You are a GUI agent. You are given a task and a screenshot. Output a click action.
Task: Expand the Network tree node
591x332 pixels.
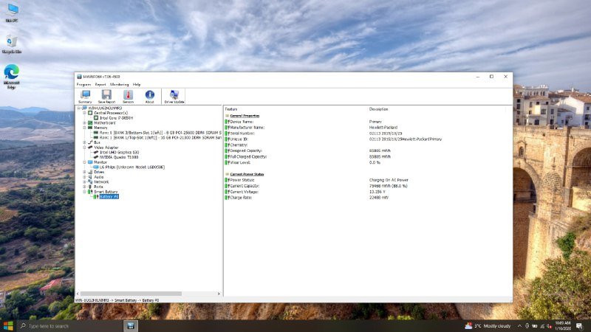tap(84, 181)
